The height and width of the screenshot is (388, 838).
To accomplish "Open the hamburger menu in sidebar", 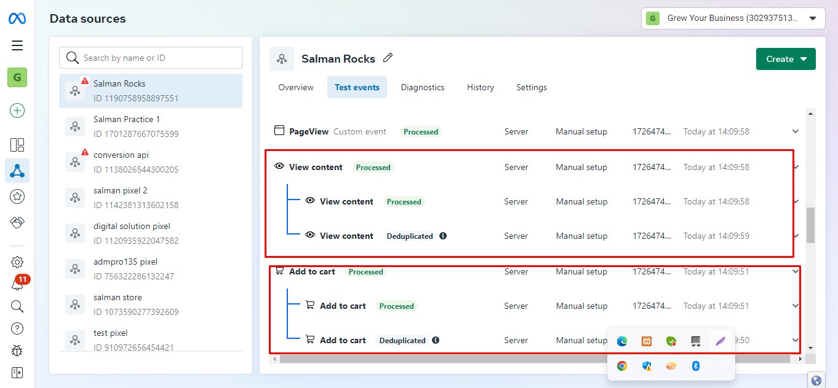I will [x=17, y=45].
